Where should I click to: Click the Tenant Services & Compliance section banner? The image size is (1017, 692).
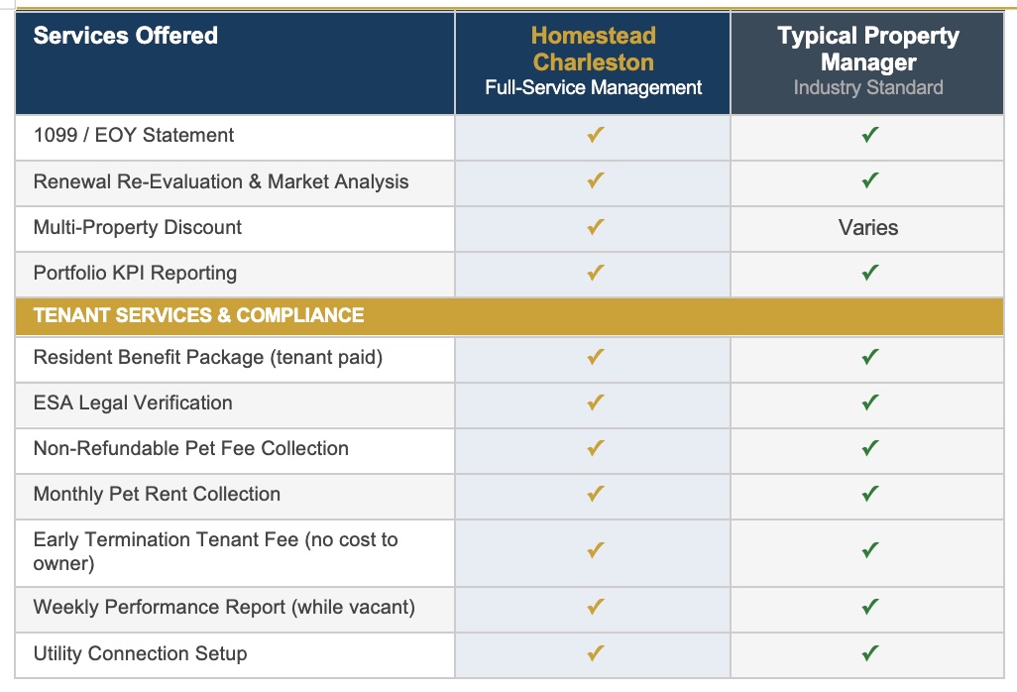198,315
